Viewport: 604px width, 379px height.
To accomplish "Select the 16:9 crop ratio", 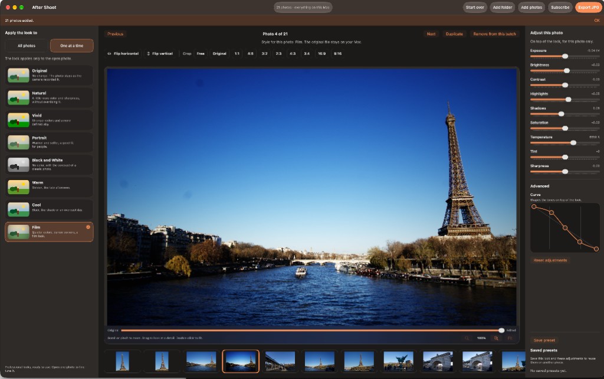I will point(321,54).
